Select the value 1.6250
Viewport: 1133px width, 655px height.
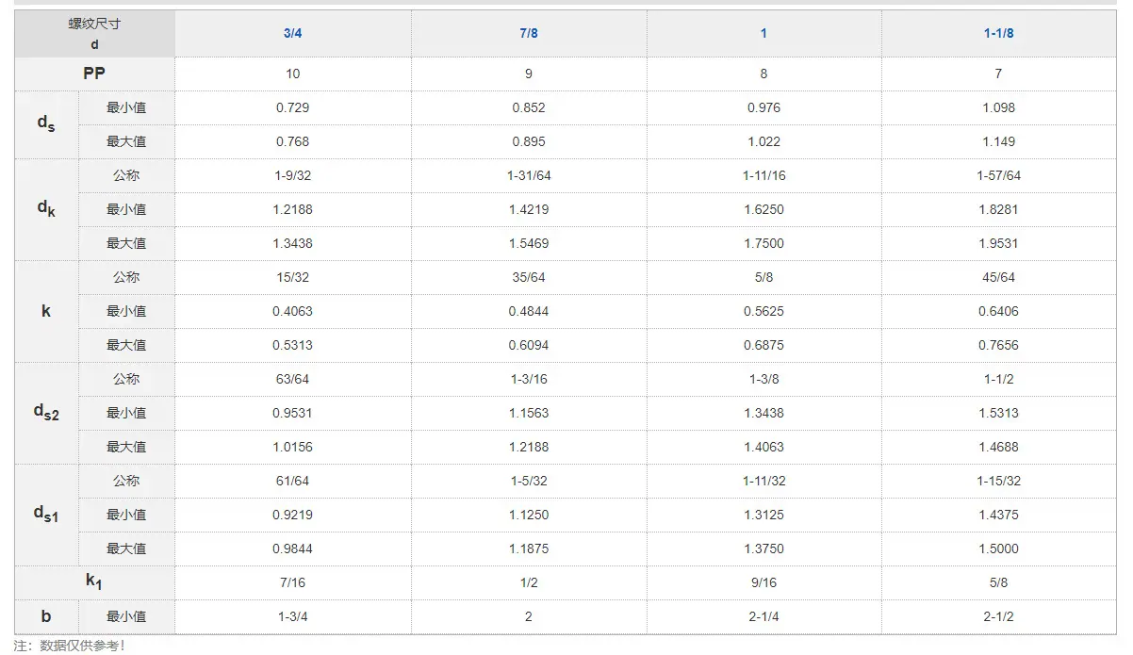coord(764,209)
